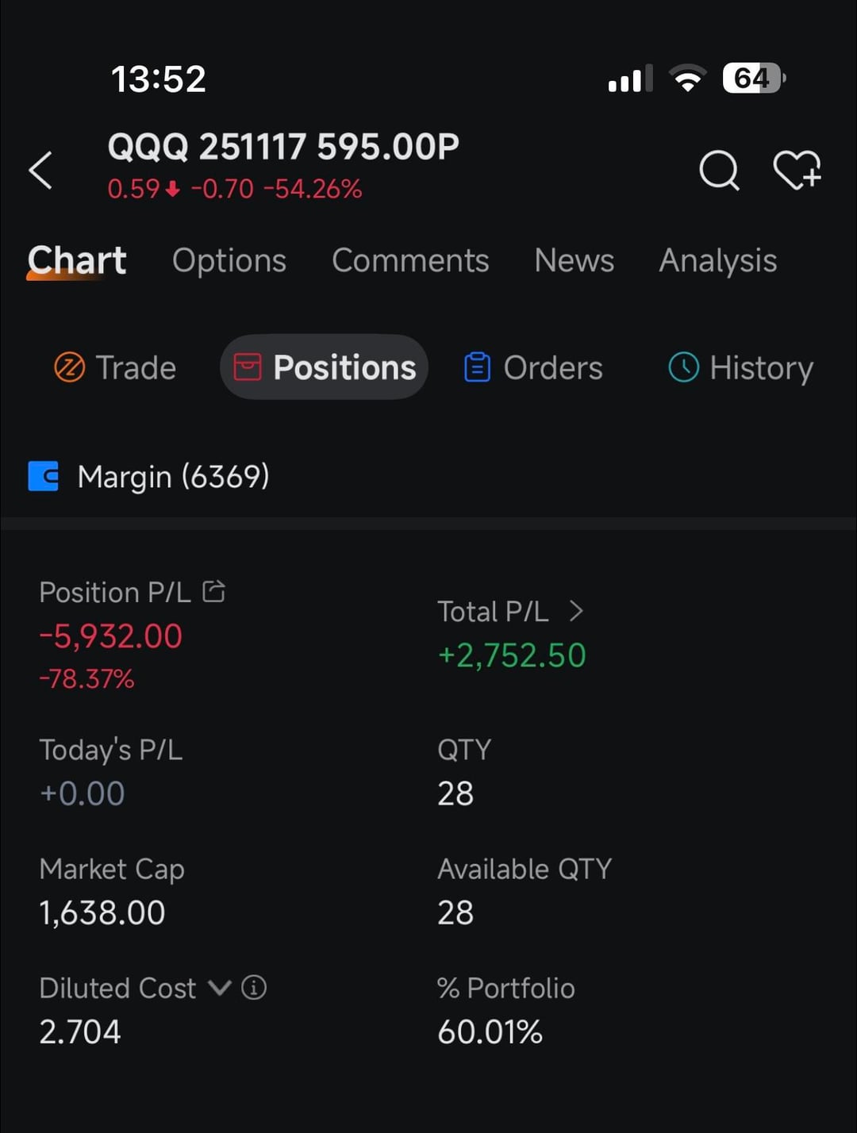Tap the battery indicator in status bar
Screen dimensions: 857x1133
753,78
